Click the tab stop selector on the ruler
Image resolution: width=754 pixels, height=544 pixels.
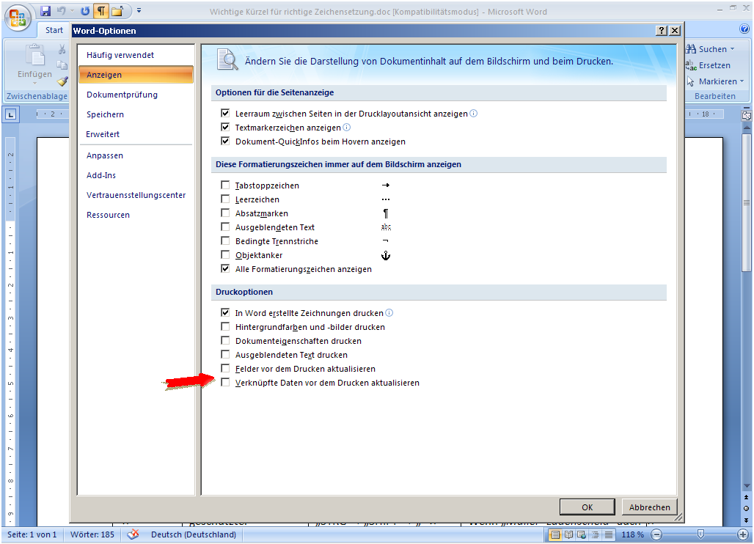[x=10, y=114]
